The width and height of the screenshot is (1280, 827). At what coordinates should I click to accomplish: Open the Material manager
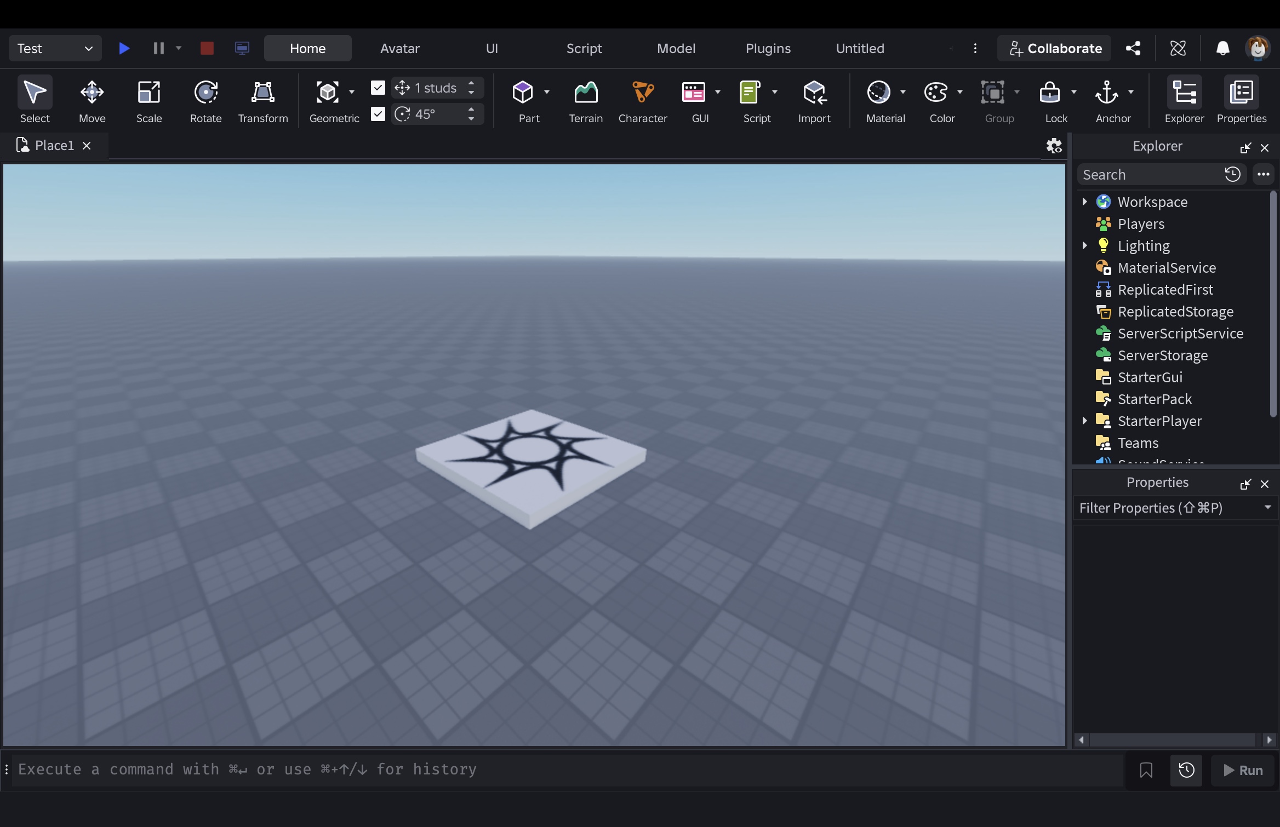[x=879, y=101]
